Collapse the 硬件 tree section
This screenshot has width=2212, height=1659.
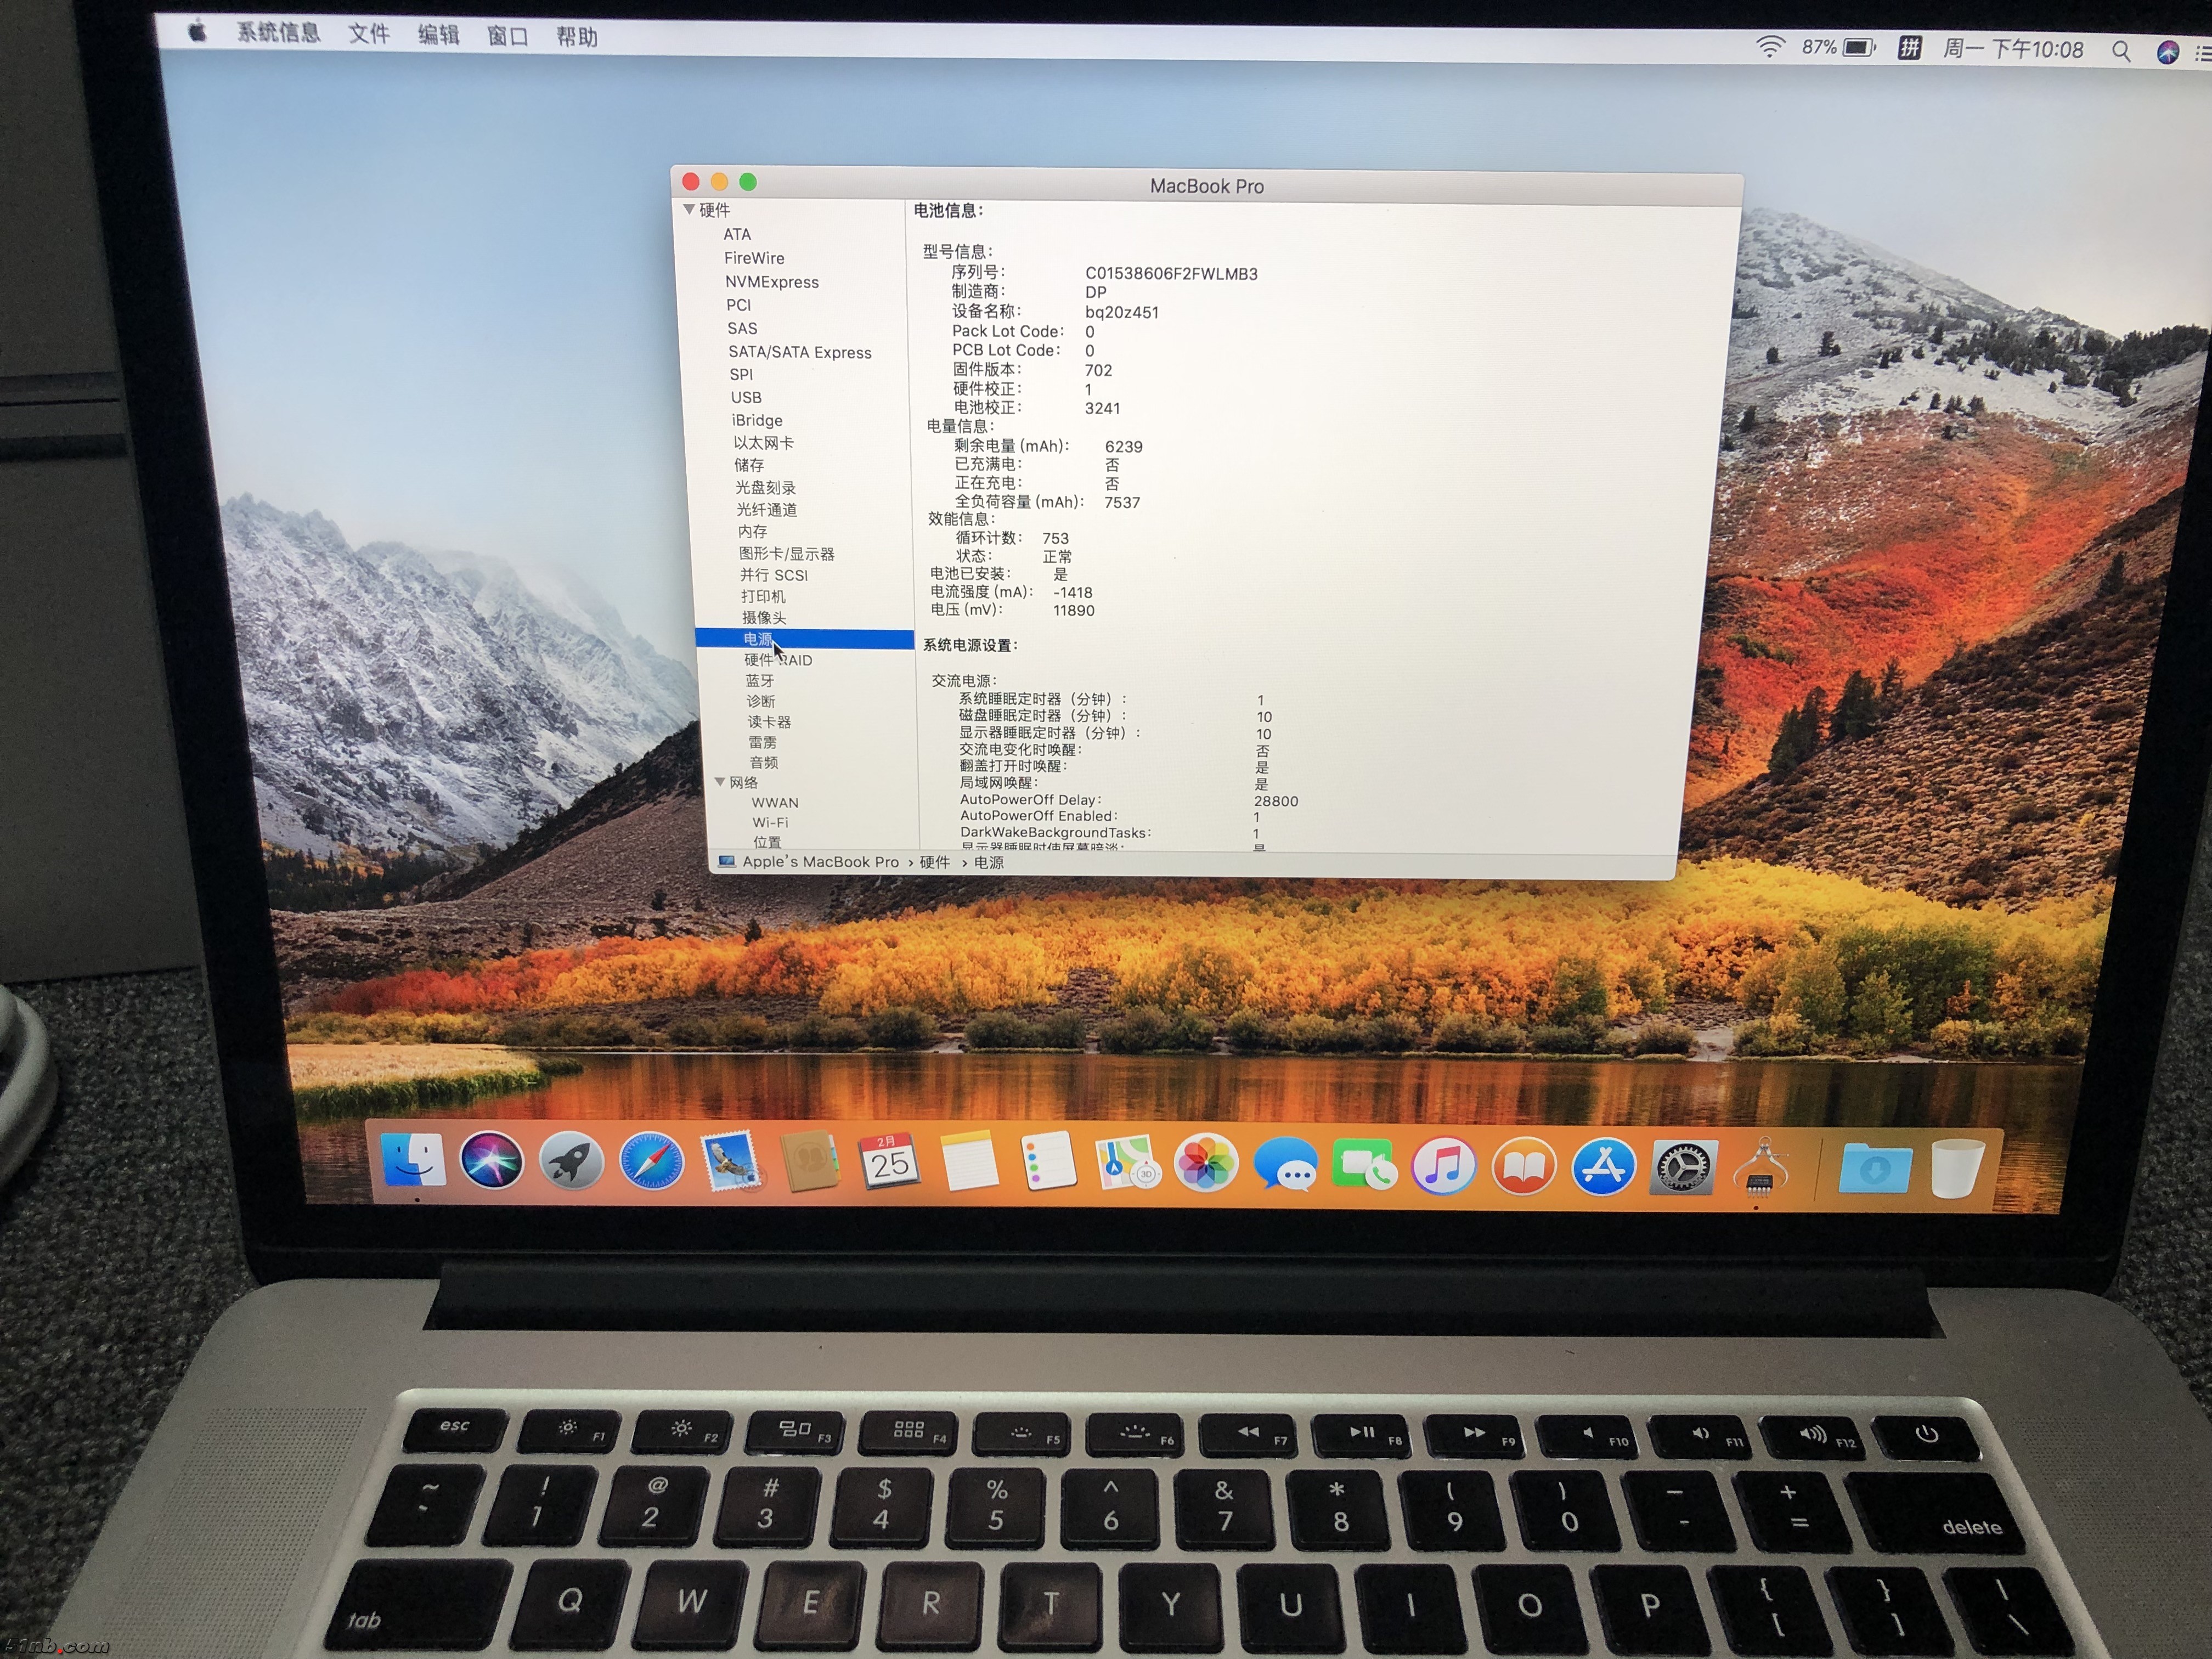click(x=689, y=209)
